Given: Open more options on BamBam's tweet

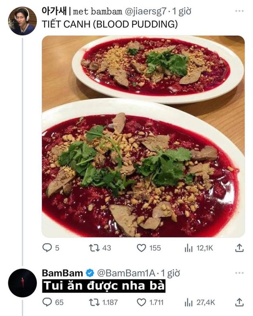Looking at the screenshot, I should click(240, 273).
